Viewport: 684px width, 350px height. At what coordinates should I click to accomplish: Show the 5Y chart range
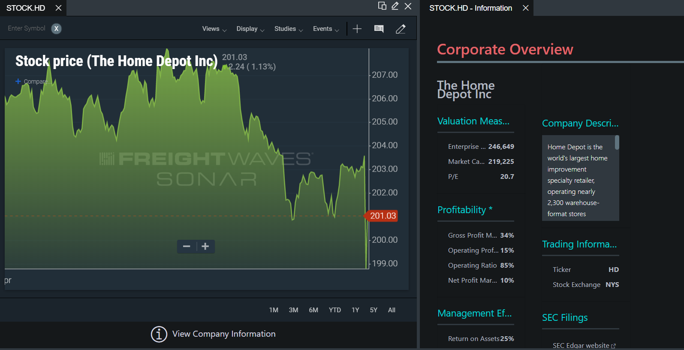[x=374, y=310]
